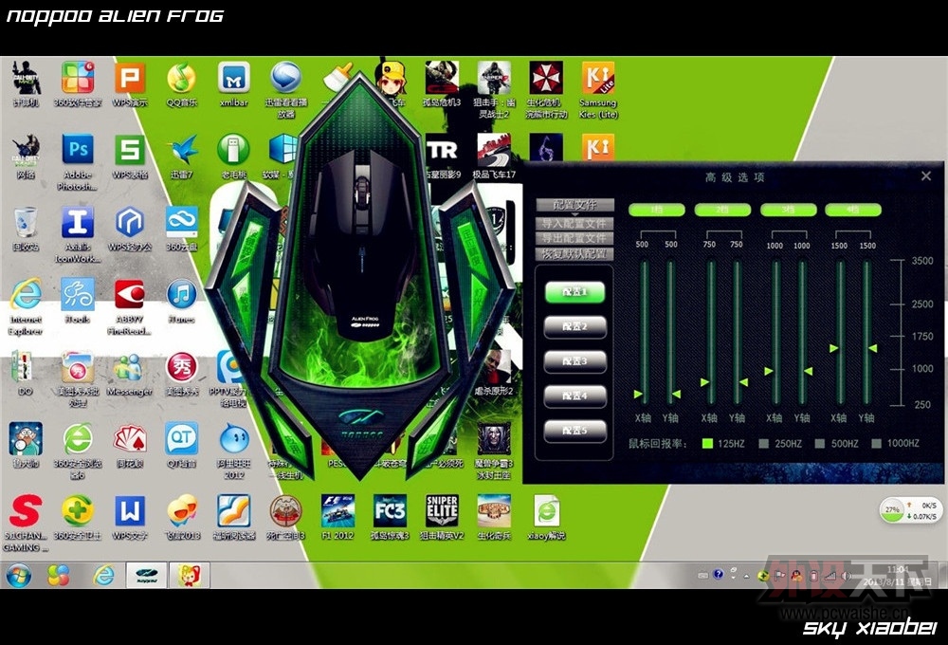Open the xmlbar desktop shortcut
948x645 pixels.
(x=234, y=83)
